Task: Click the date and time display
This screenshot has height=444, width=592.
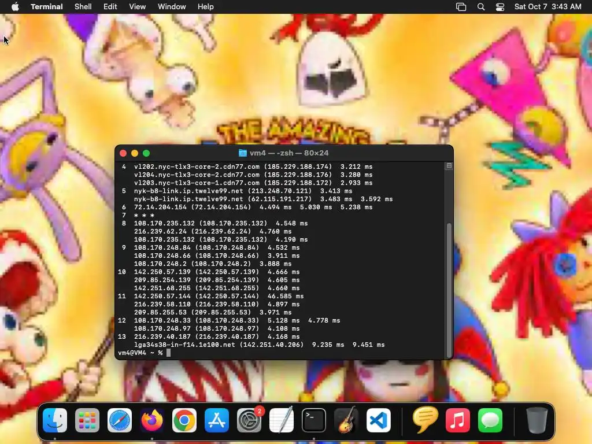Action: point(548,7)
